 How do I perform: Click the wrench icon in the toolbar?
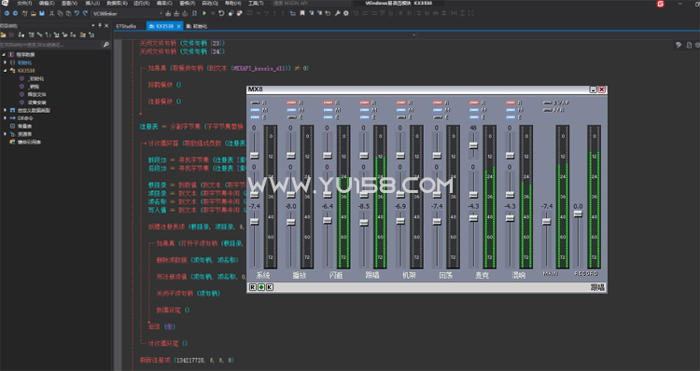pos(338,13)
